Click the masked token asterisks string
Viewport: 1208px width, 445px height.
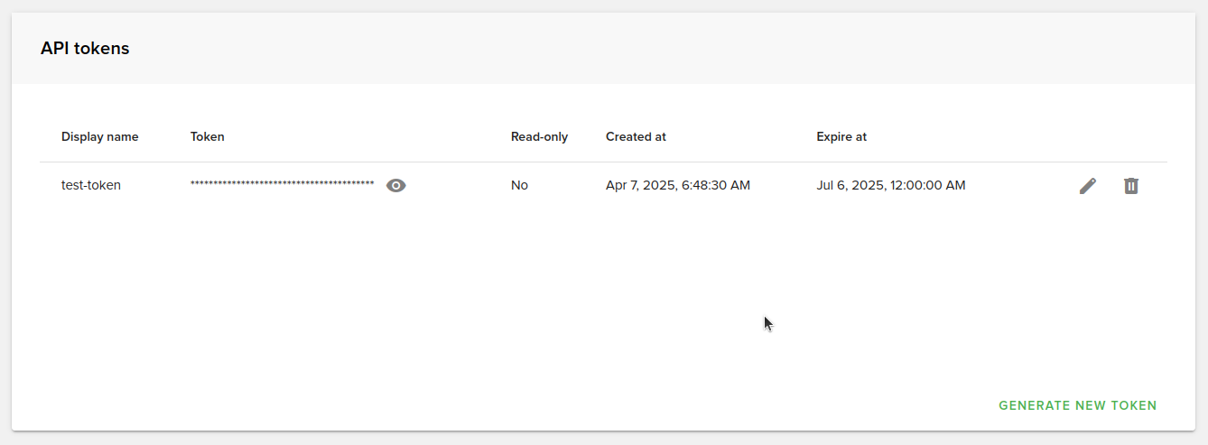pyautogui.click(x=282, y=184)
